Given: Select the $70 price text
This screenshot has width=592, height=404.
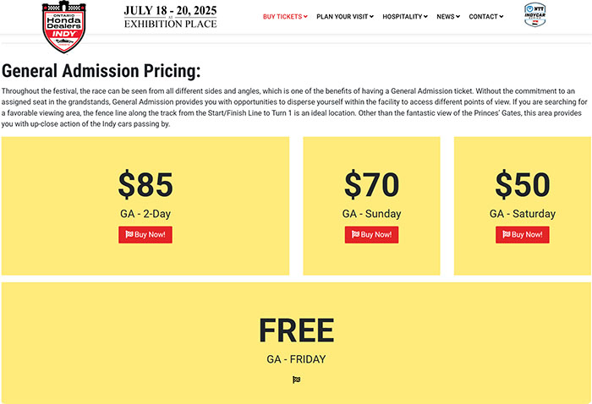Looking at the screenshot, I should (x=371, y=184).
